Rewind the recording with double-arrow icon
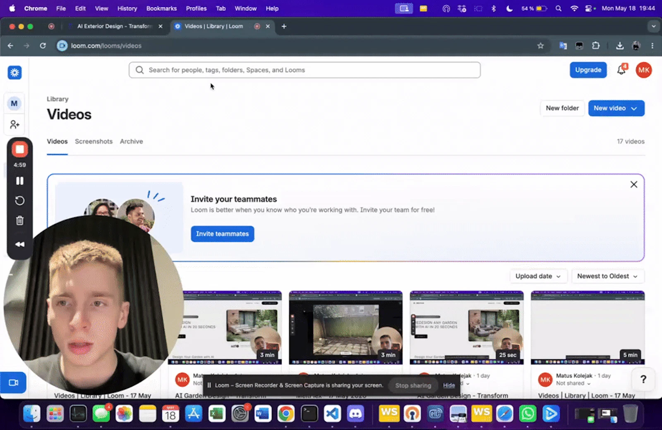This screenshot has width=662, height=430. coord(19,244)
